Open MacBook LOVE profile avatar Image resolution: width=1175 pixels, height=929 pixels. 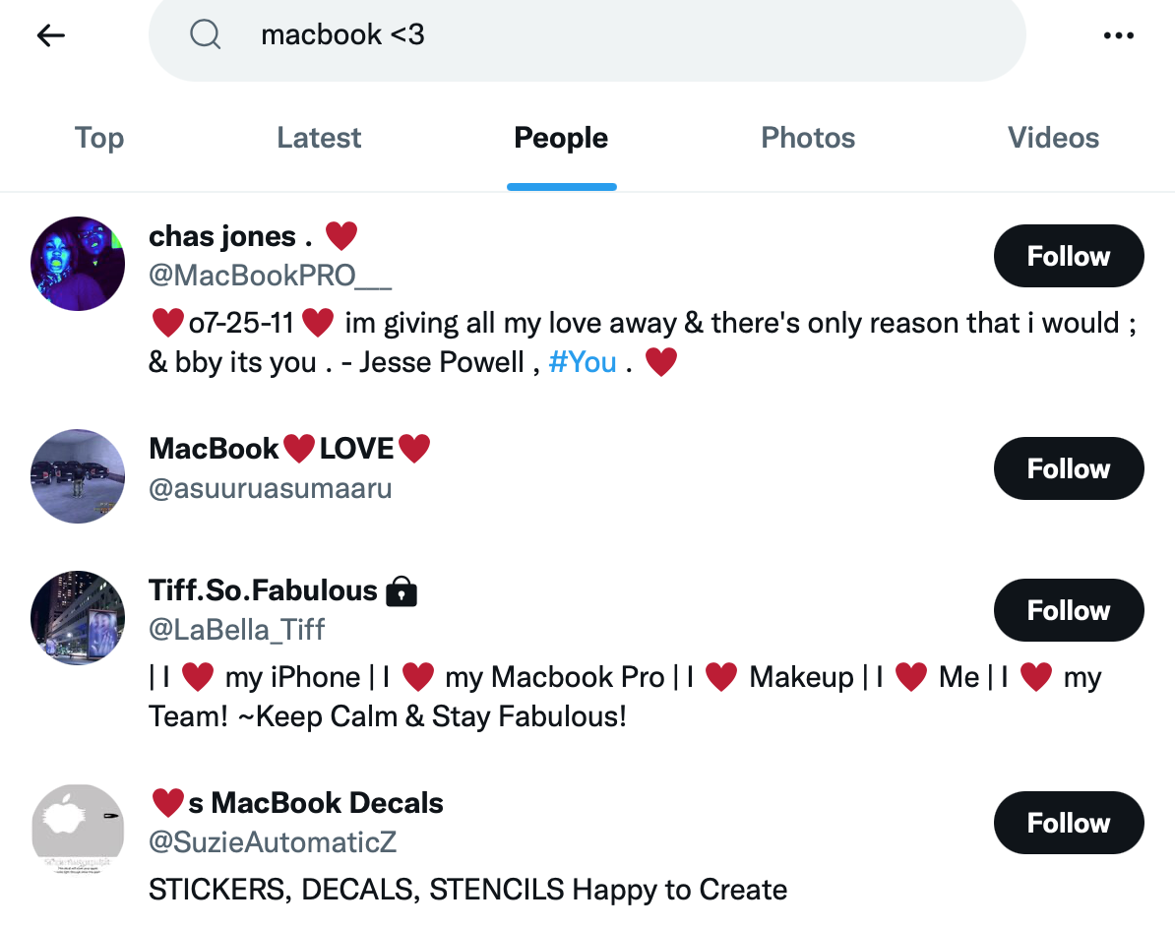tap(78, 475)
